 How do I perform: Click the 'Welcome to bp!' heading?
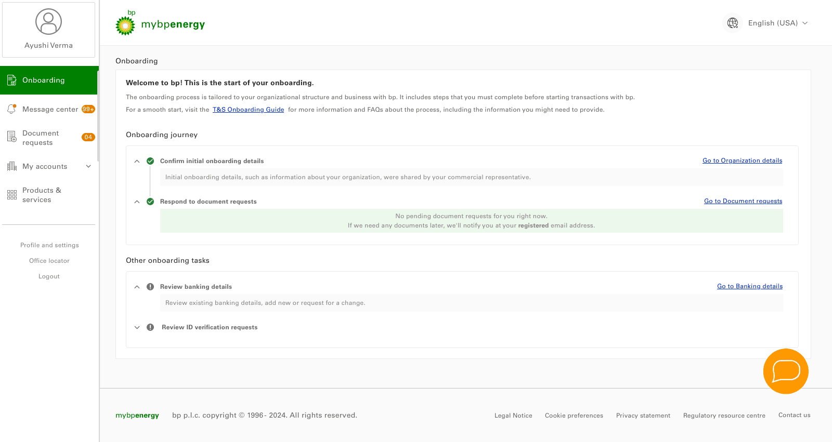coord(220,83)
